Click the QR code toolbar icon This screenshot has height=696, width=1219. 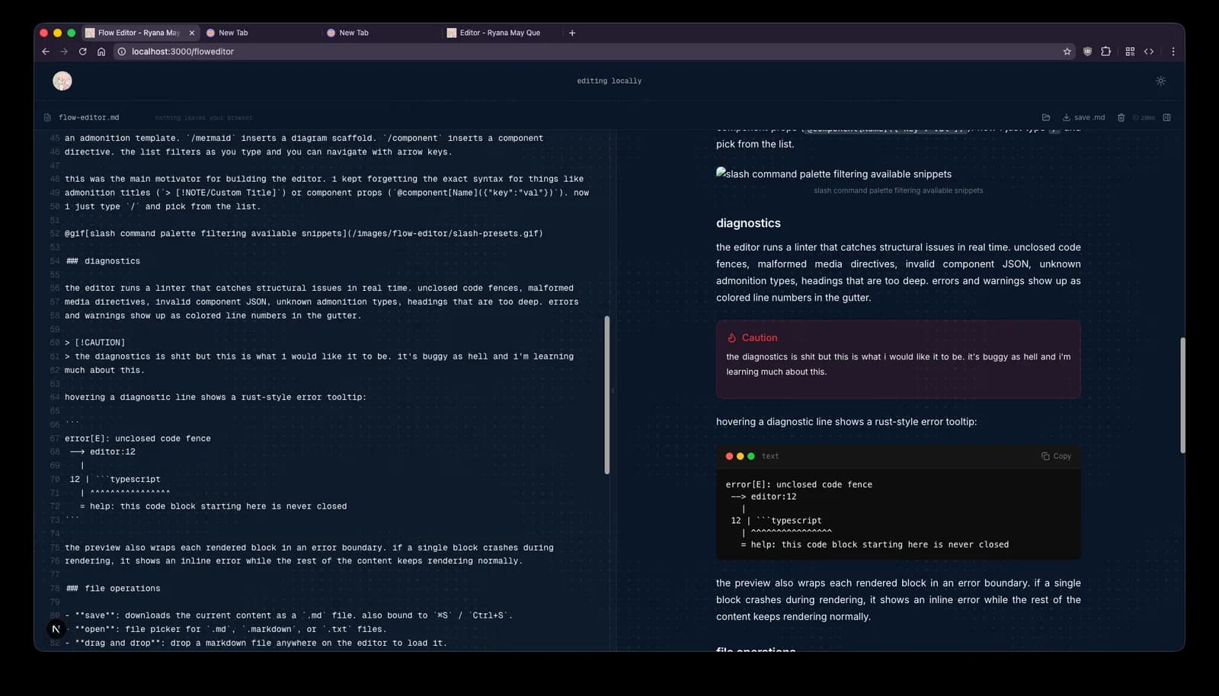point(1130,52)
